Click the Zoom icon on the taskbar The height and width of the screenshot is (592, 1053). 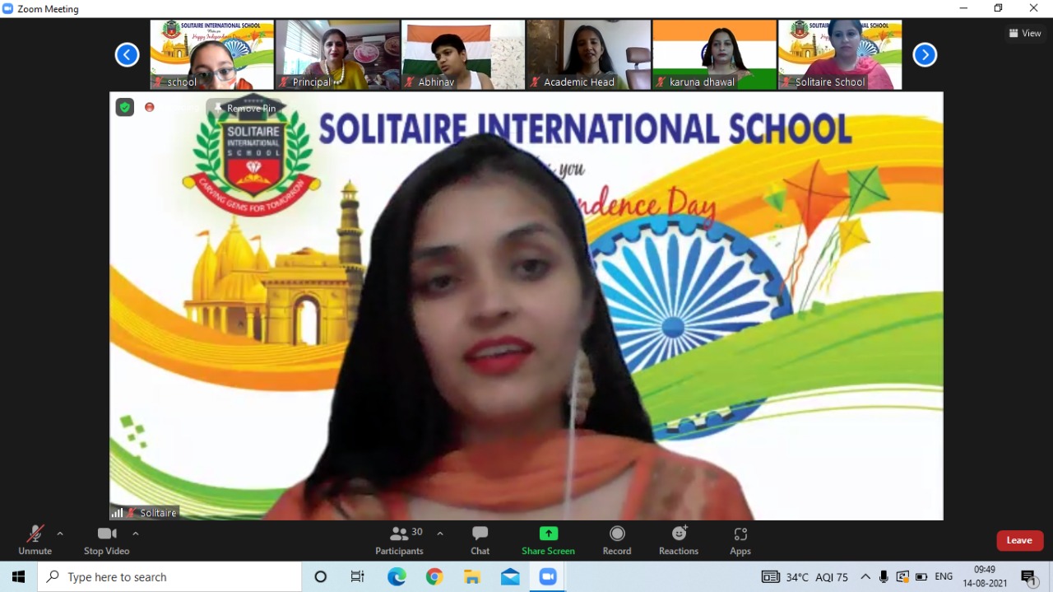(548, 577)
